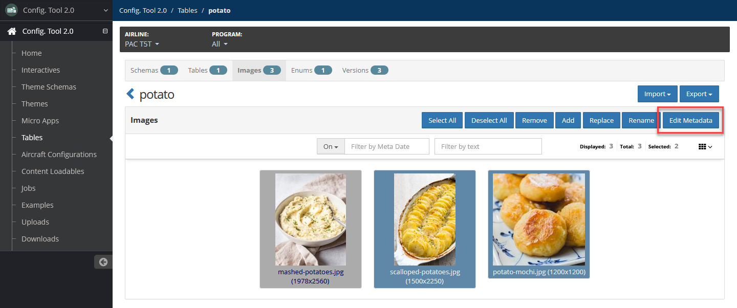Open Themes in the sidebar
Image resolution: width=737 pixels, height=308 pixels.
35,104
